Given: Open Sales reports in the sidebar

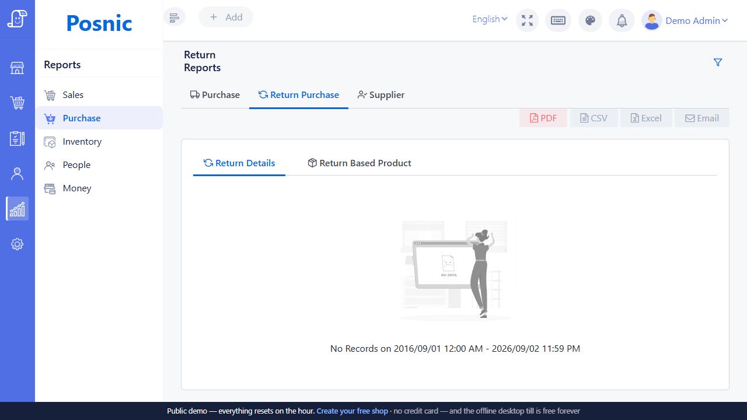Looking at the screenshot, I should click(99, 94).
